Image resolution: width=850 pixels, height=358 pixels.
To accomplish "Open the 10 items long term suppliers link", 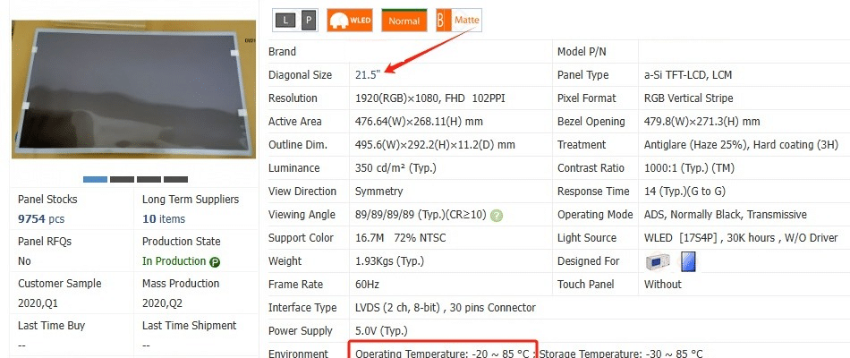I will pos(164,219).
